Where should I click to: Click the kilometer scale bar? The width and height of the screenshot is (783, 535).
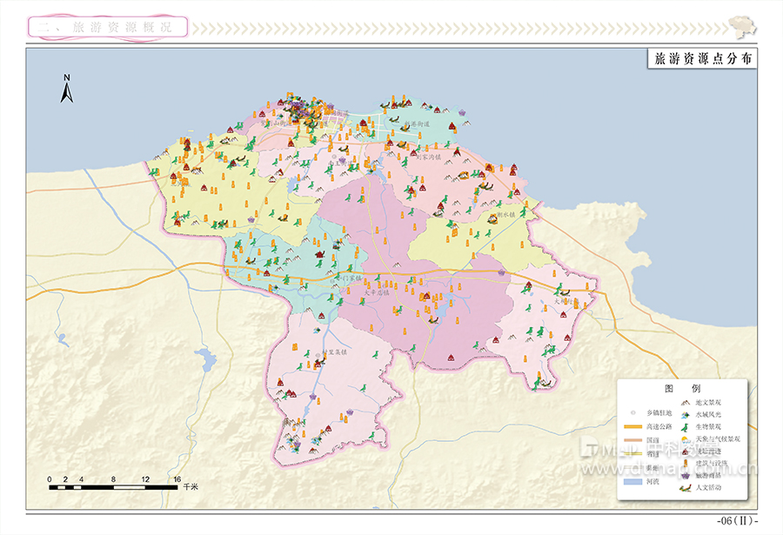click(114, 487)
